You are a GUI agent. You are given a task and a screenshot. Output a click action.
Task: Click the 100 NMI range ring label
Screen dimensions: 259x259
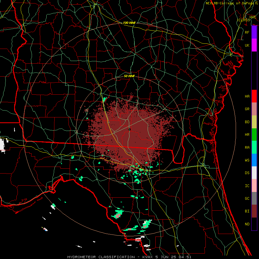pos(129,23)
